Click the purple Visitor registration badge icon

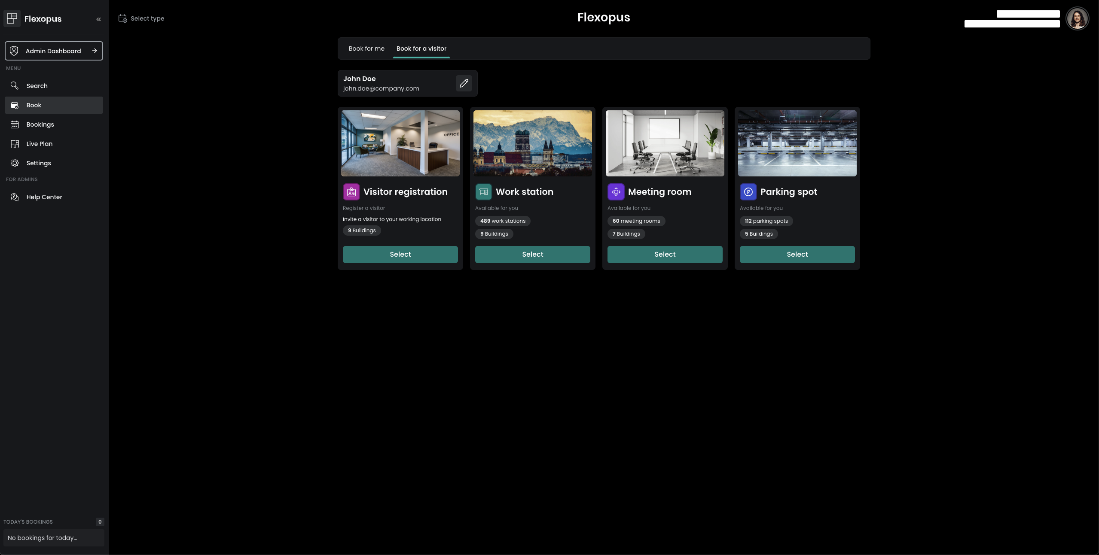(x=351, y=192)
